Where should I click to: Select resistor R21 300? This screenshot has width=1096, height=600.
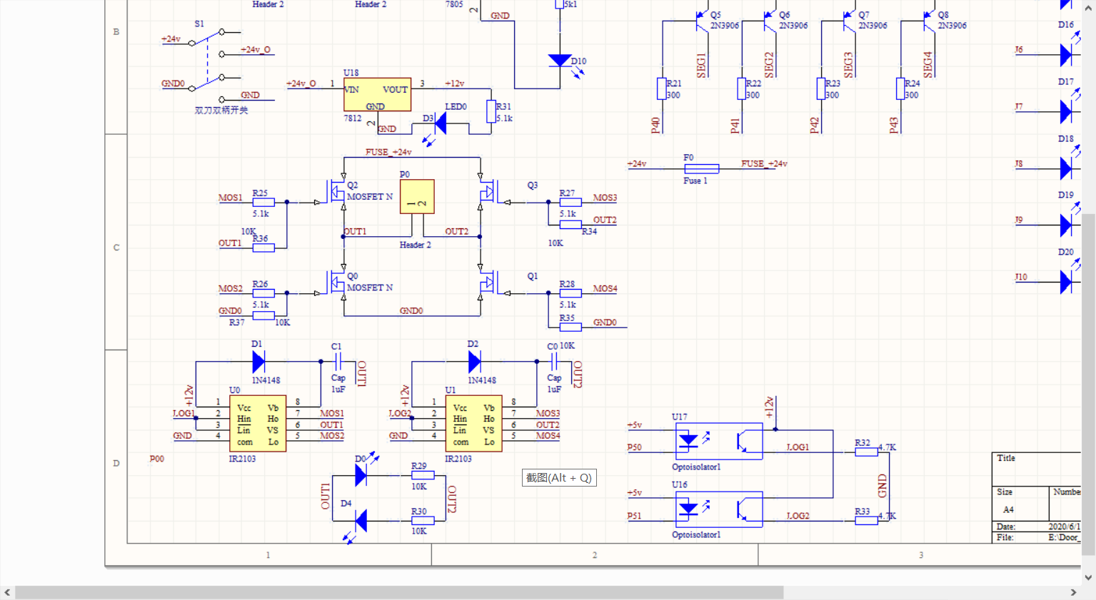pos(662,88)
